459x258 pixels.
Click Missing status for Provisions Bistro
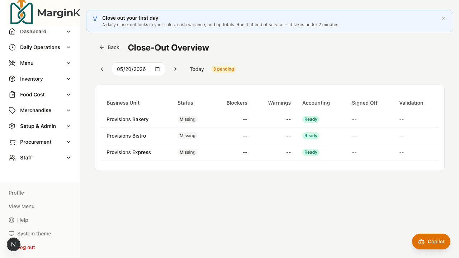point(188,136)
